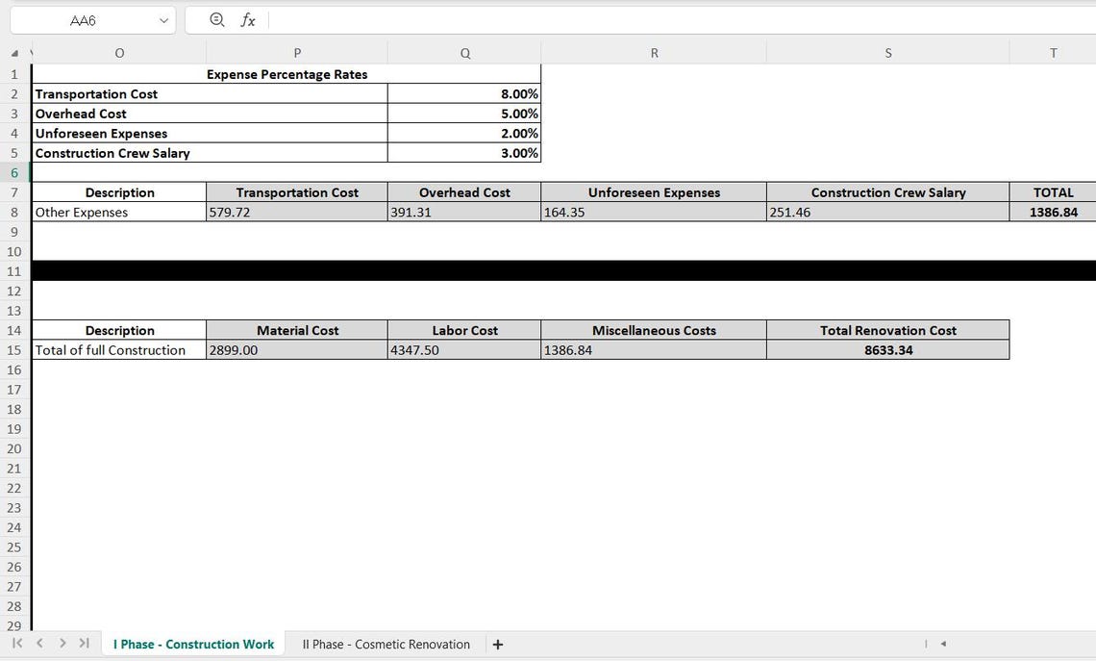
Task: Click the previous sheet arrow icon
Action: click(x=38, y=644)
